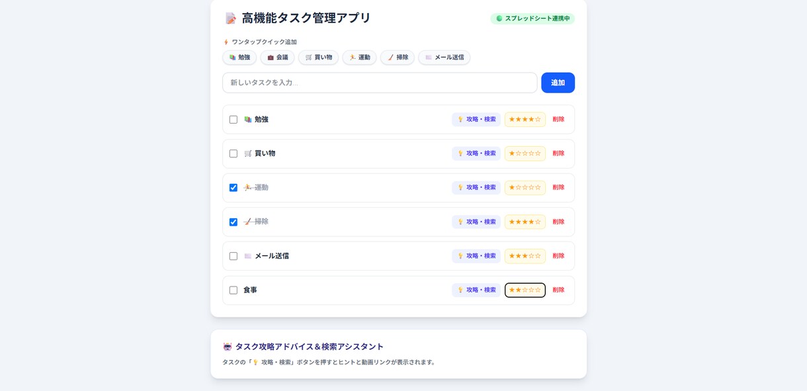Open star rating dropdown for 勉強
The image size is (807, 391).
pos(525,120)
